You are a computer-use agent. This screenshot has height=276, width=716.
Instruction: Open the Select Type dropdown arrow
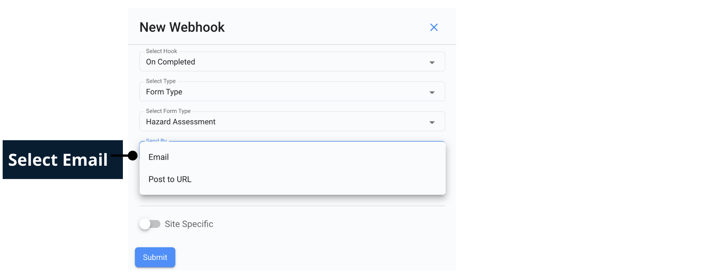pos(432,92)
